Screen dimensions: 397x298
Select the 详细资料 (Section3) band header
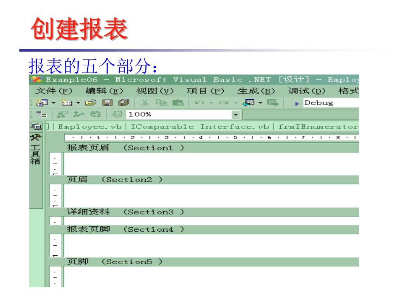click(204, 212)
